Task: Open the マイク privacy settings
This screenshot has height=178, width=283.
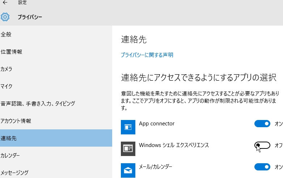Action: tap(56, 86)
